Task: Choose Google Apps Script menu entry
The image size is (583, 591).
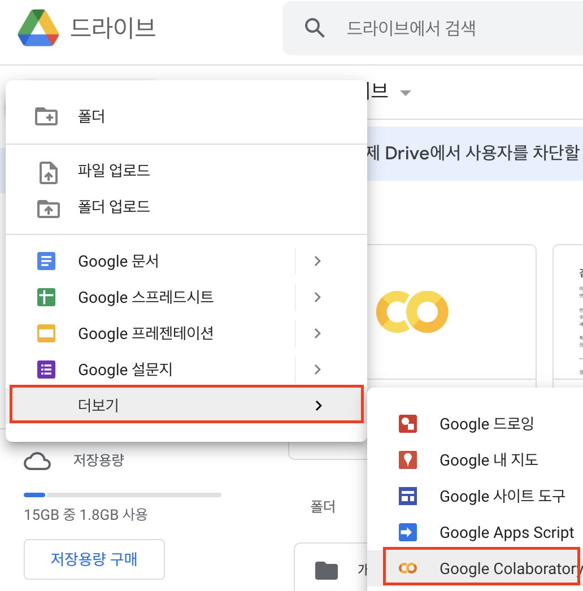Action: [x=506, y=532]
